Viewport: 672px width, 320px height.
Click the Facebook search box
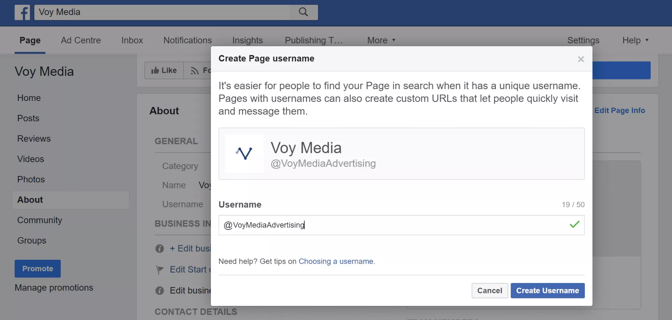161,12
